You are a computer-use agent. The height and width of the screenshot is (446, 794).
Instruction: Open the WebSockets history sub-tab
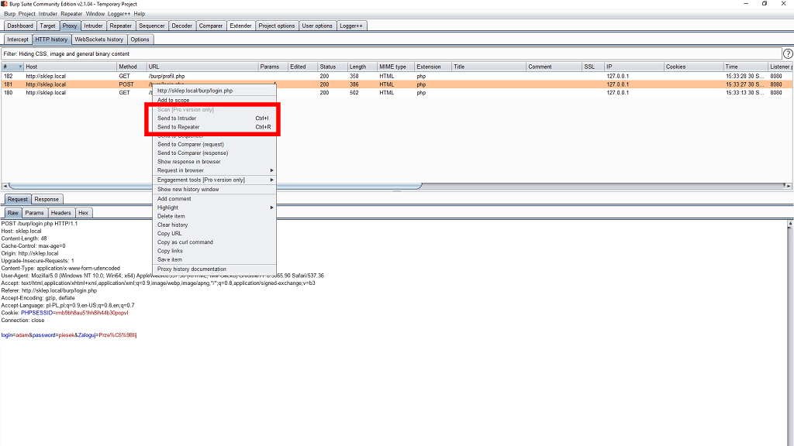[98, 39]
